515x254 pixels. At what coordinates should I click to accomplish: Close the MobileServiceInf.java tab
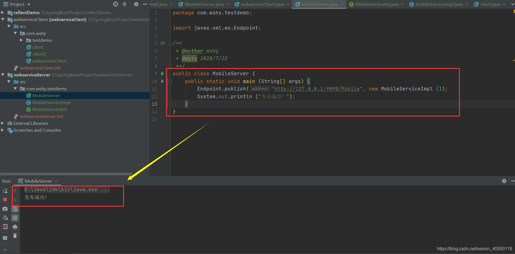click(402, 4)
